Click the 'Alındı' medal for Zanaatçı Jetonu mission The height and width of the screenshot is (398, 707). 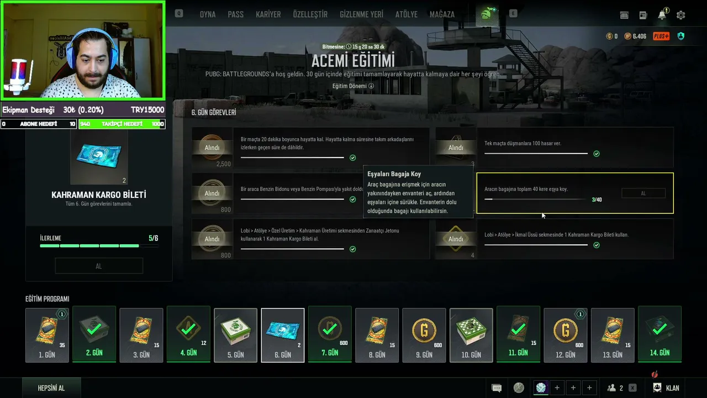coord(212,239)
